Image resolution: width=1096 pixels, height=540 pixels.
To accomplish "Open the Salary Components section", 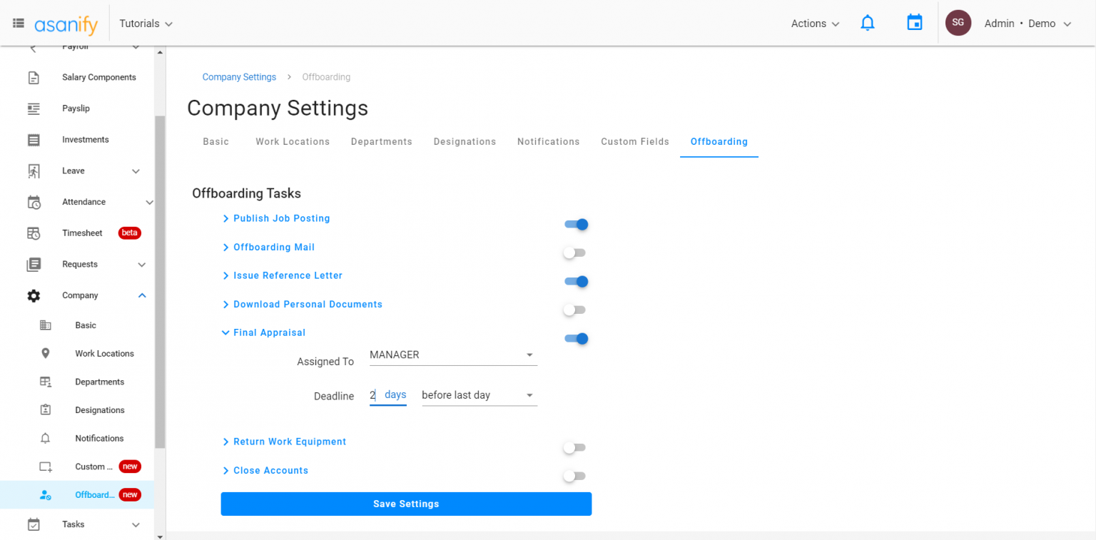I will 98,77.
